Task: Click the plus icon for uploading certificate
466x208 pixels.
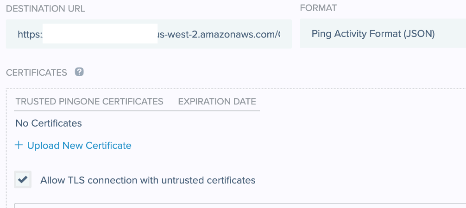Action: pyautogui.click(x=19, y=145)
